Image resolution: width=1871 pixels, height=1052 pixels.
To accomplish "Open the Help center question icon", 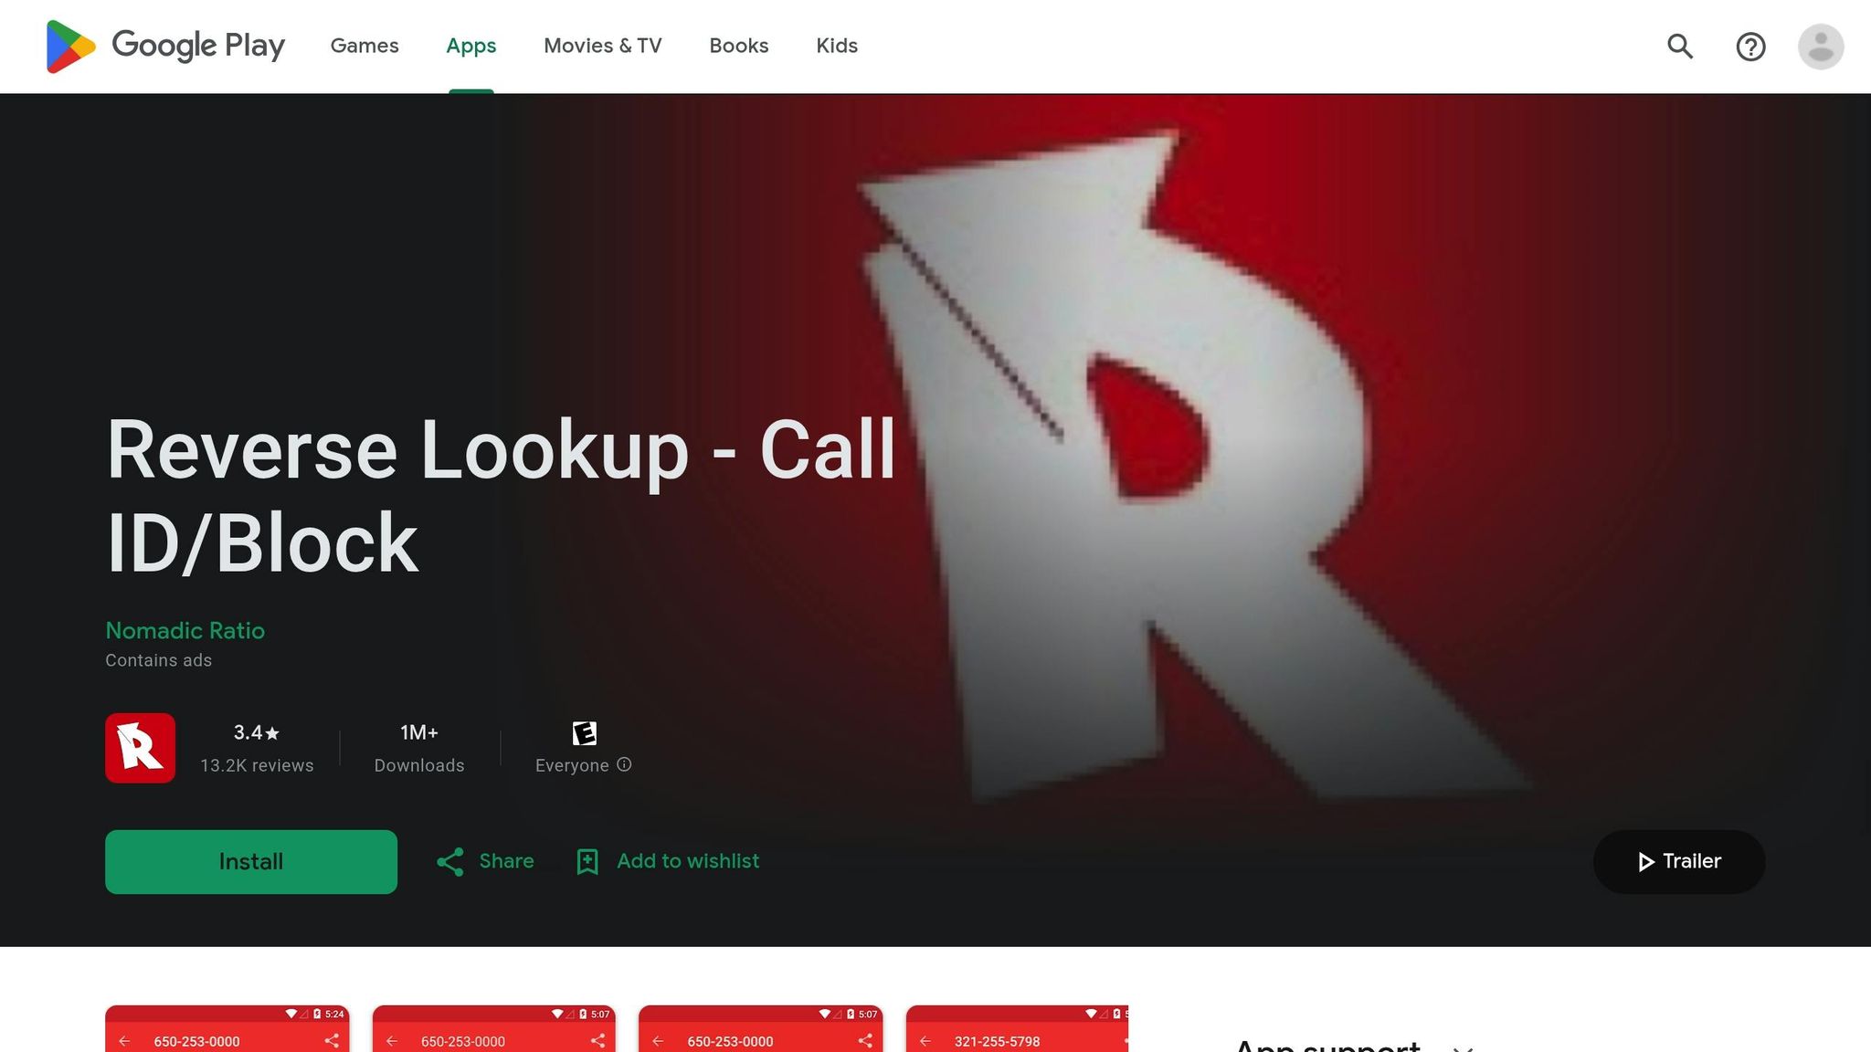I will (1750, 46).
